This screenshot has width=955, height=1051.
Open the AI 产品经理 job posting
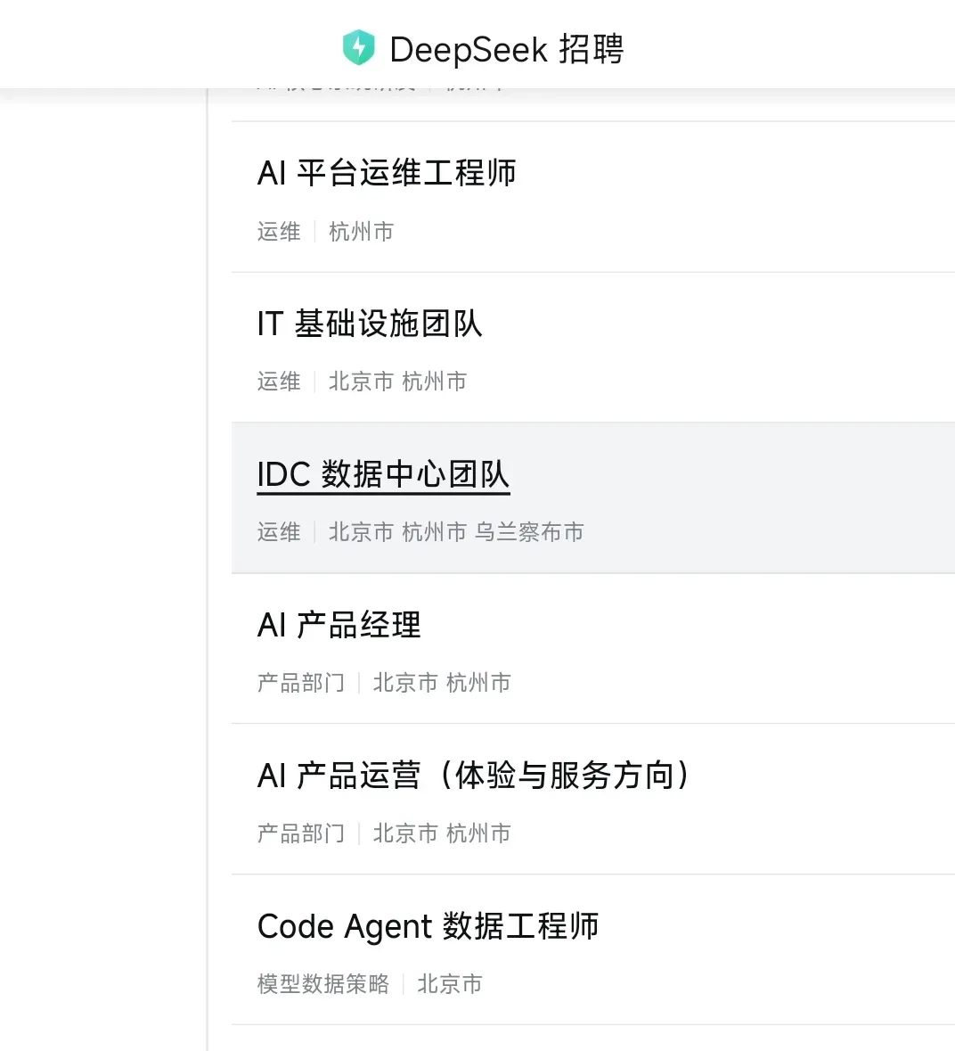point(339,625)
